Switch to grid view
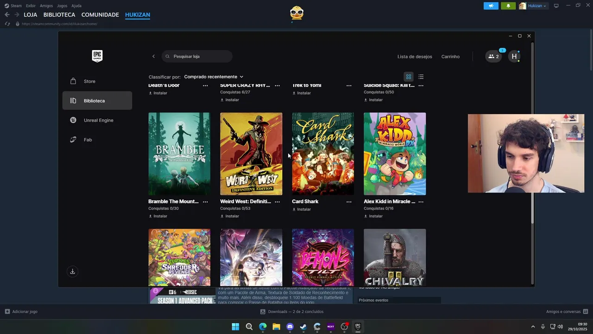 coord(409,77)
